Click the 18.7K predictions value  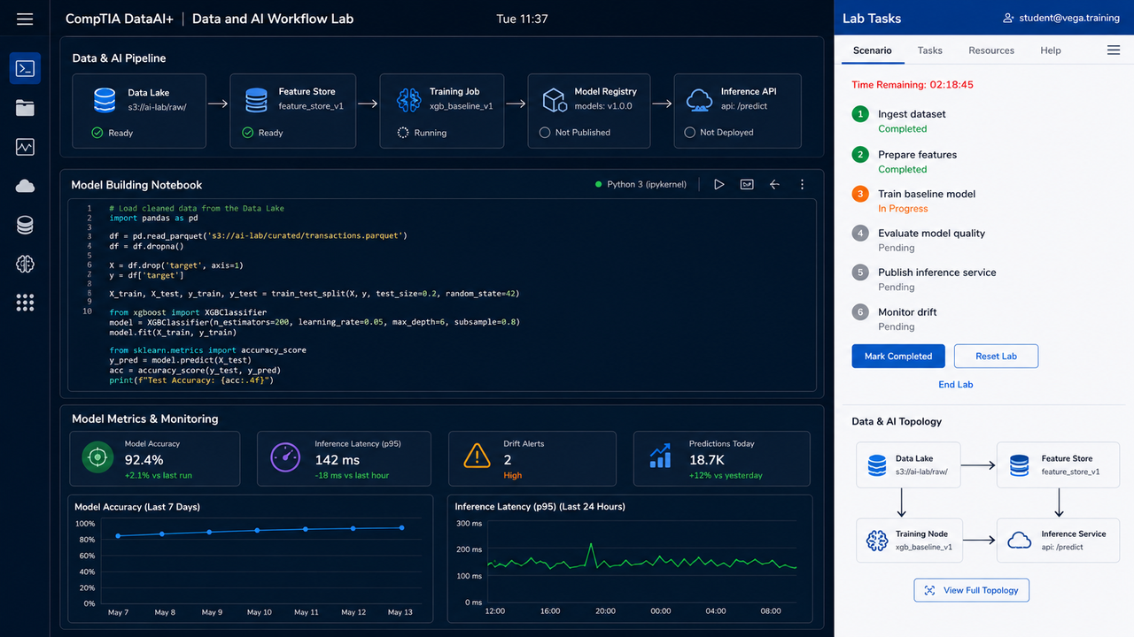[x=707, y=460]
